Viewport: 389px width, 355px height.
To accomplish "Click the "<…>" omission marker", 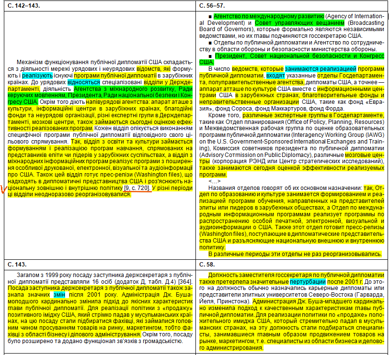I will [x=214, y=181].
